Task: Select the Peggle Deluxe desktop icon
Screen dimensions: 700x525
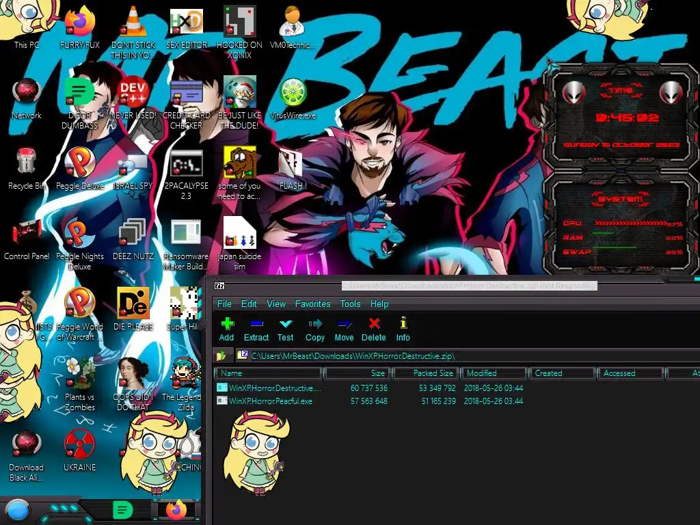Action: [79, 169]
